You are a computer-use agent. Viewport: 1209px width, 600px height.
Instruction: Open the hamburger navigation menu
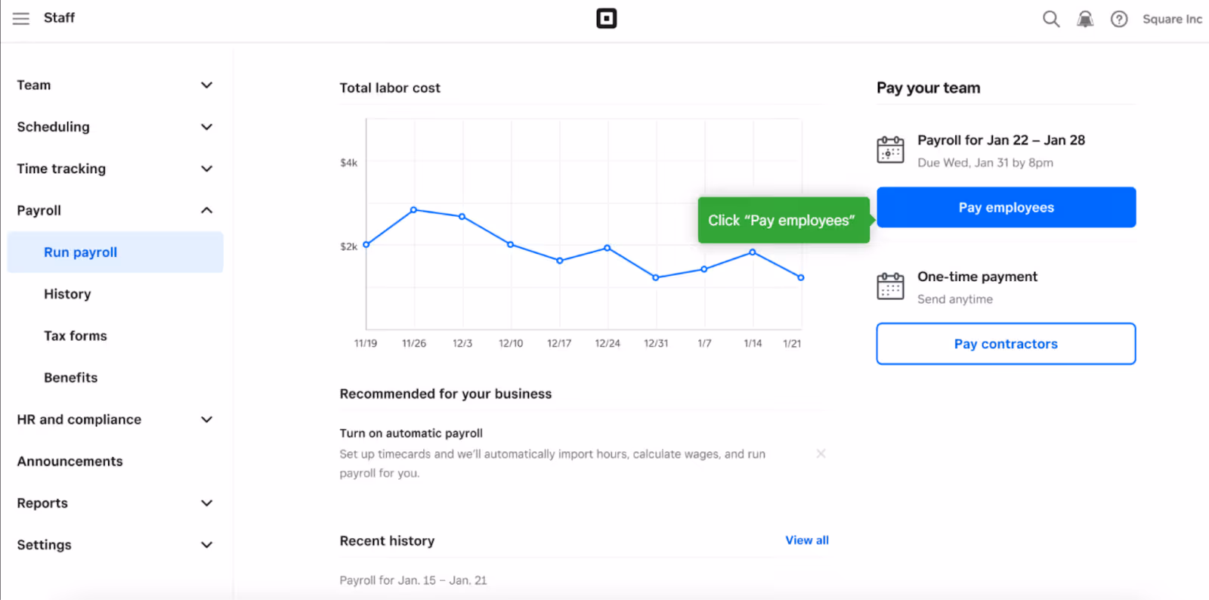(x=21, y=18)
